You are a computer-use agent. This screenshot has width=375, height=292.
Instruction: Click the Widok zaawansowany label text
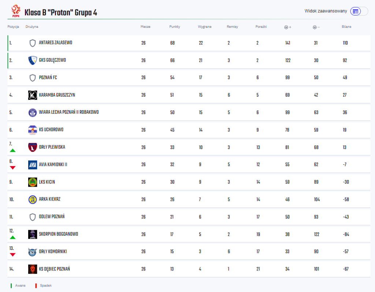point(326,11)
